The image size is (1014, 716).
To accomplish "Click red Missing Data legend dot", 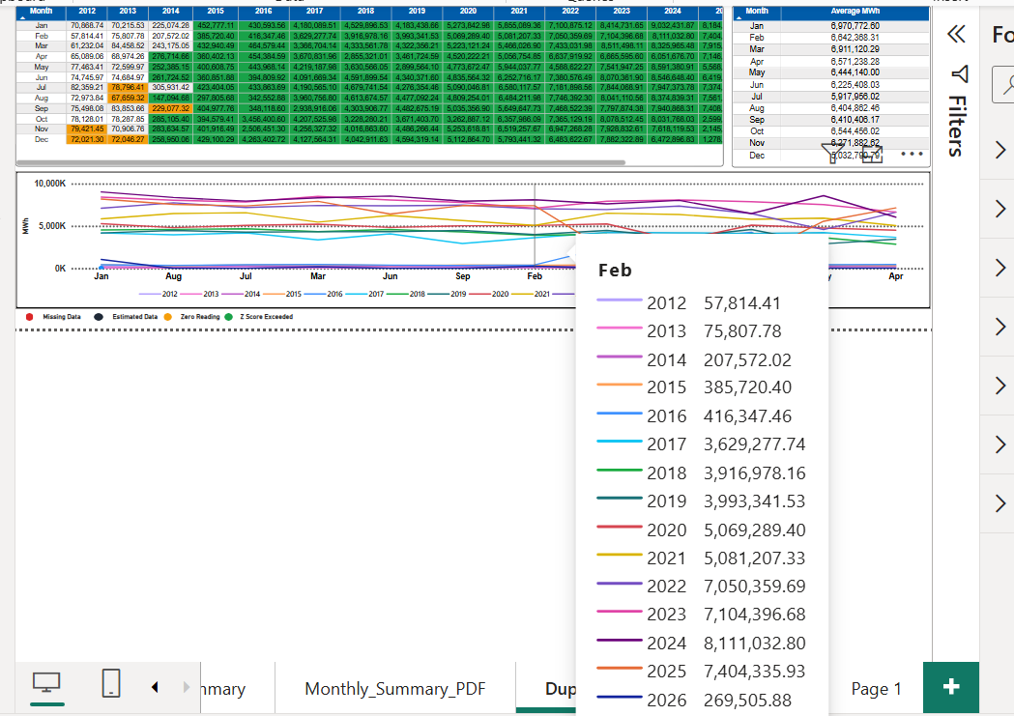I will [x=29, y=317].
